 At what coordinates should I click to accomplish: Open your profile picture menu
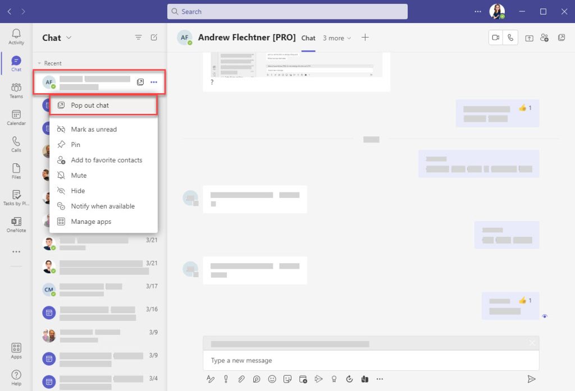tap(497, 11)
